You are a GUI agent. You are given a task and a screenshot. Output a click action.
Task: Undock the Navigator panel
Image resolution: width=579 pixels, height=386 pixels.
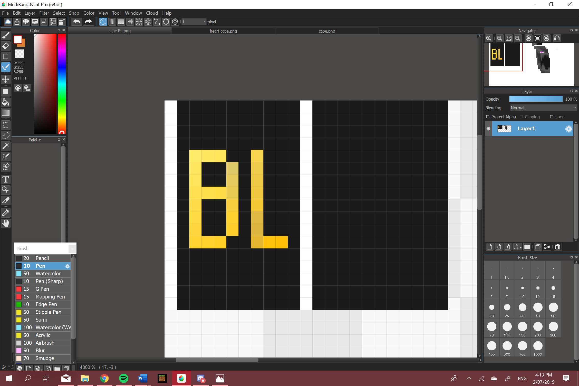(x=572, y=30)
